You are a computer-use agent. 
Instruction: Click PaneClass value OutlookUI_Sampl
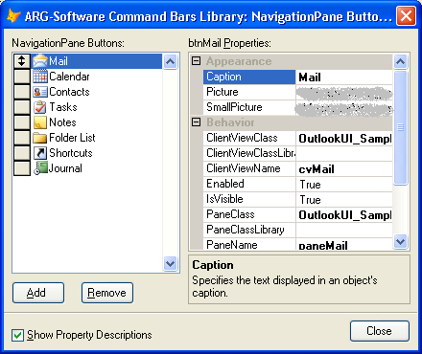(344, 214)
